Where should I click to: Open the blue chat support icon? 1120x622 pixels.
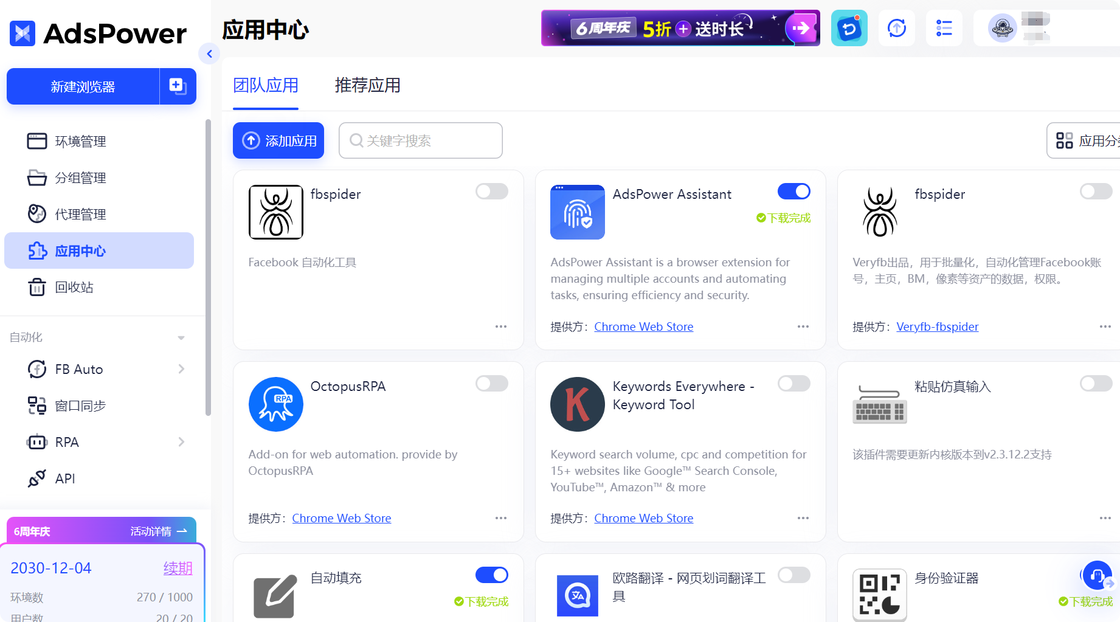[x=849, y=28]
